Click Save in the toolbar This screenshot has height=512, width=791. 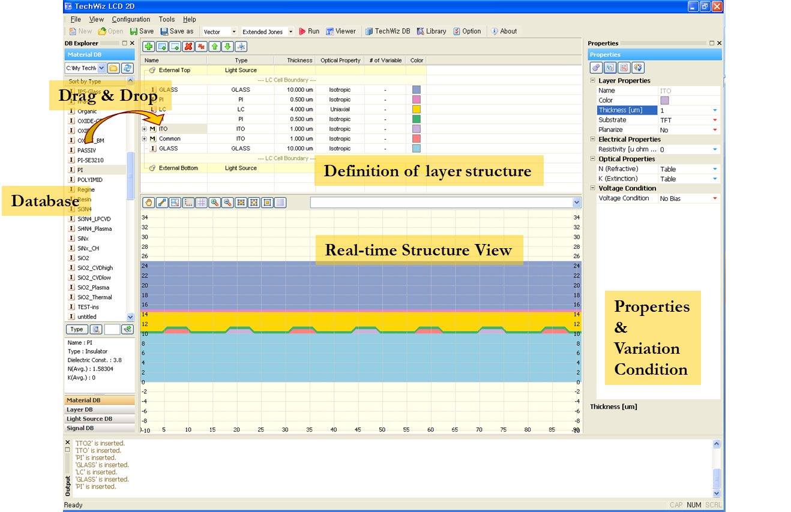[142, 31]
